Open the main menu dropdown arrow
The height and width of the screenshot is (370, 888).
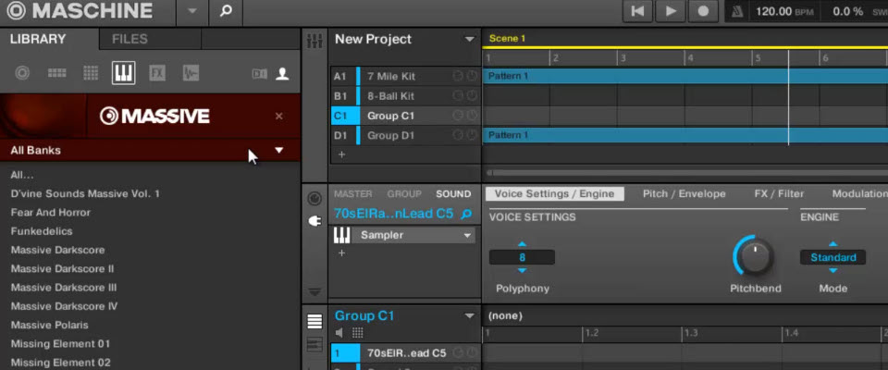[x=192, y=11]
